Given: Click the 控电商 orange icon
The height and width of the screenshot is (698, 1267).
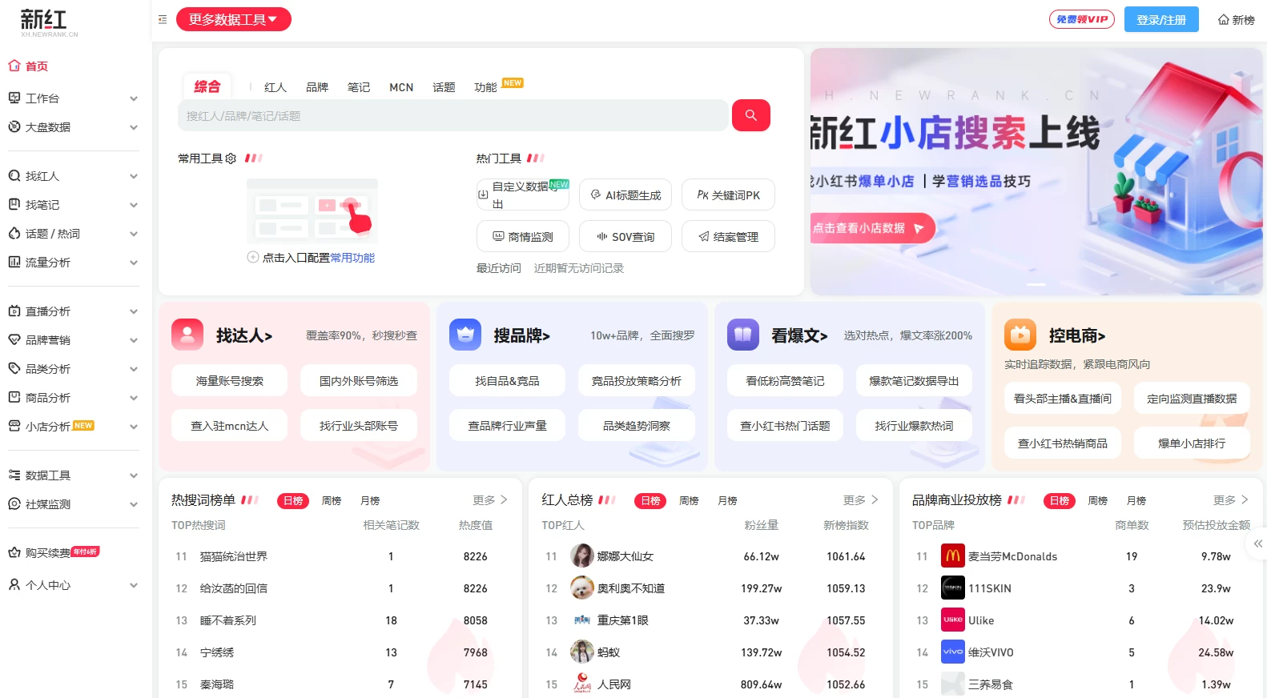Looking at the screenshot, I should [x=1020, y=335].
